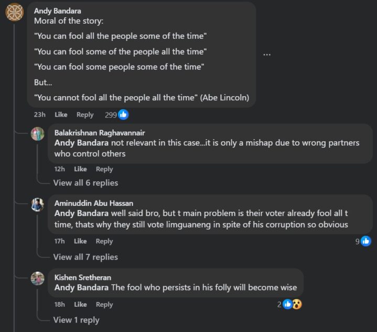Screen dimensions: 377x332
Task: Expand View 1 reply thread
Action: [x=76, y=320]
